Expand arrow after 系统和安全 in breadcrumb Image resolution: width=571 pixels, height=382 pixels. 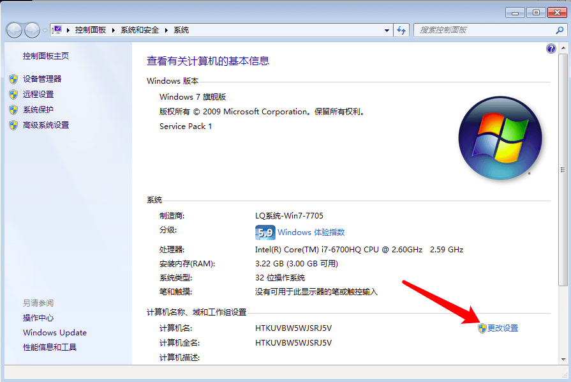166,30
